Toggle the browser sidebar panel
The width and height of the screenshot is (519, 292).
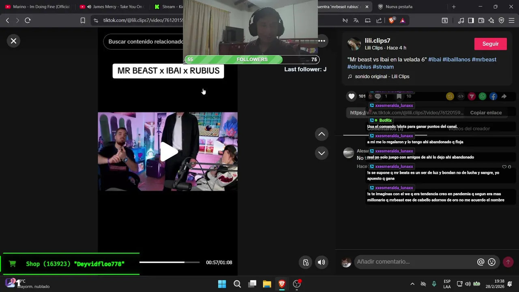point(471,20)
